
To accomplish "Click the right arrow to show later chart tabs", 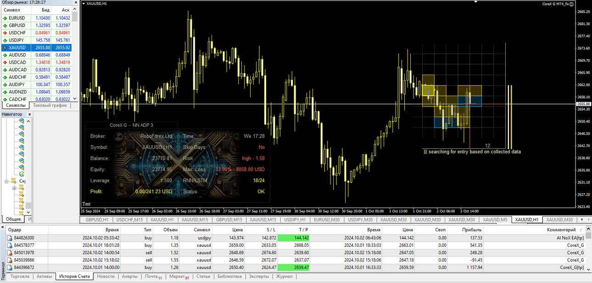I will click(588, 220).
